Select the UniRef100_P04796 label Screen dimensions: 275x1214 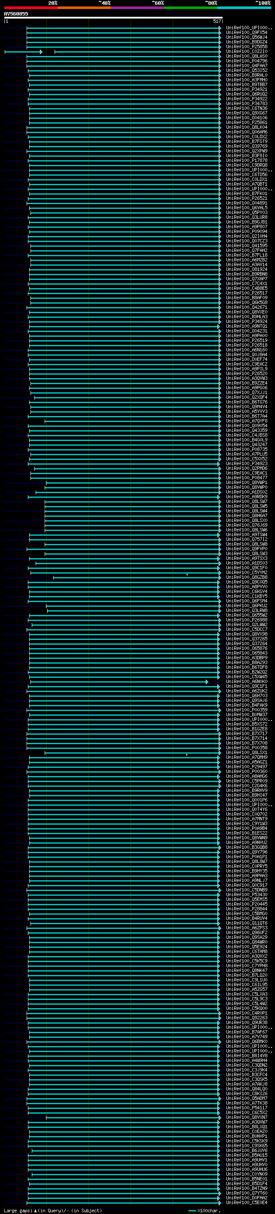247,61
